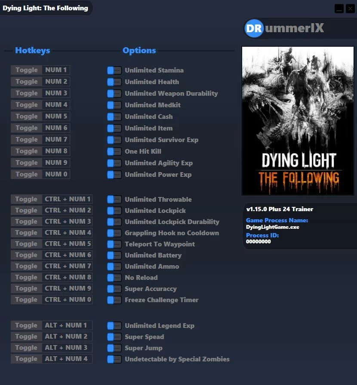This screenshot has width=357, height=385.
Task: Click the DR logo circle icon
Action: (x=254, y=28)
